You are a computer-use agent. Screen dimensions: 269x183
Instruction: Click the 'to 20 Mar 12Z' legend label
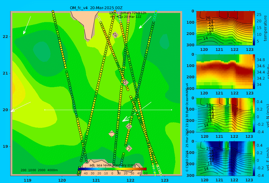130,17
